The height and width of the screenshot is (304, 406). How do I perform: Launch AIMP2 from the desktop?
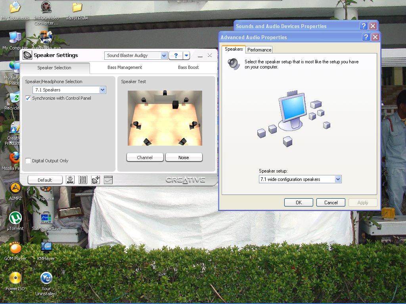15,191
